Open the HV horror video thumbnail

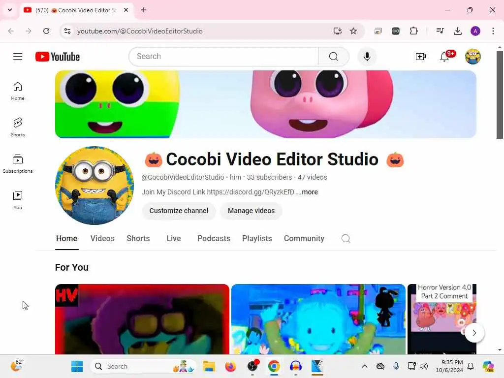coord(142,319)
